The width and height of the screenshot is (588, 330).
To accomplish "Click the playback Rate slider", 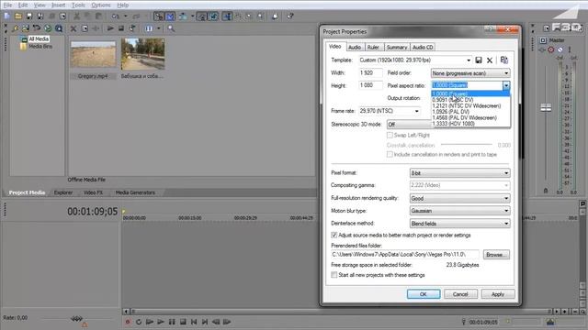I will click(77, 318).
